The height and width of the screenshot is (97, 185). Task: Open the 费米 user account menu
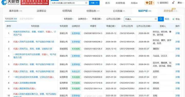pos(180,3)
